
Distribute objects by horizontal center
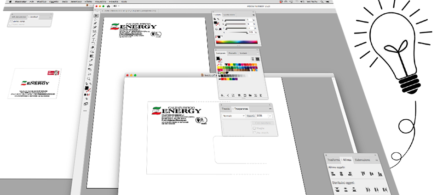point(377,190)
